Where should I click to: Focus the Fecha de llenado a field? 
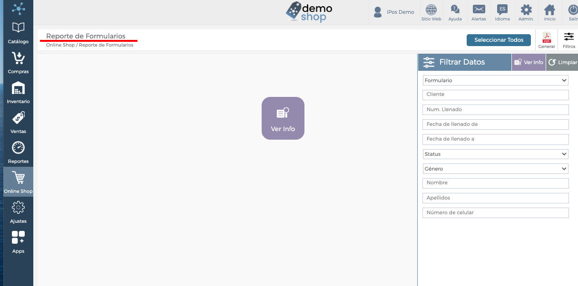pos(496,139)
